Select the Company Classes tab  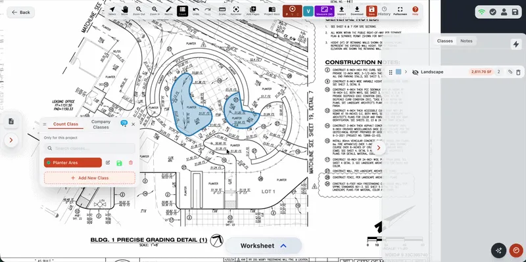coord(101,124)
